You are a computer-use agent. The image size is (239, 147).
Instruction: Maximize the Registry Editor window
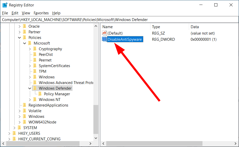tap(216, 5)
